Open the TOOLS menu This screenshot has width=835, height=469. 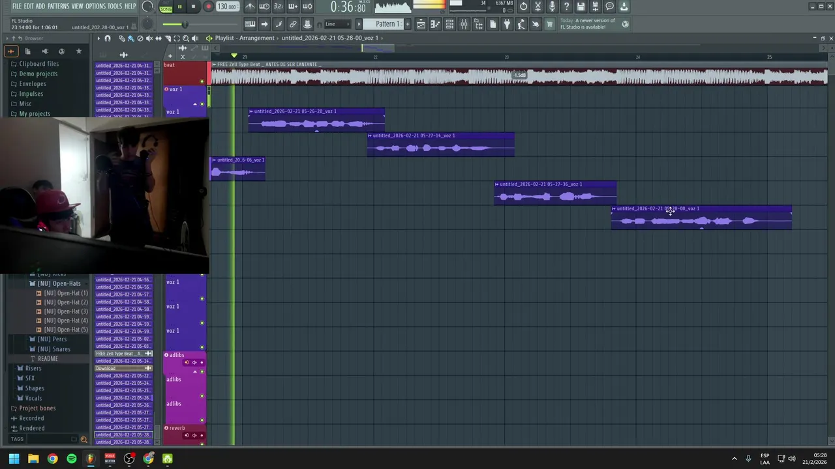(x=114, y=7)
